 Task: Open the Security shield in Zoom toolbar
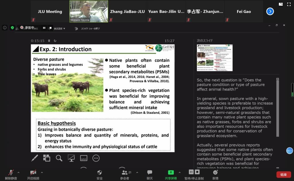pos(100,174)
